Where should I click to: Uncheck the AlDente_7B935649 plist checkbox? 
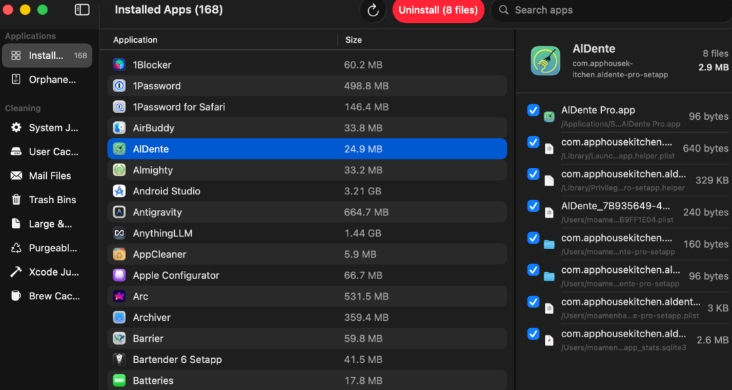(533, 206)
